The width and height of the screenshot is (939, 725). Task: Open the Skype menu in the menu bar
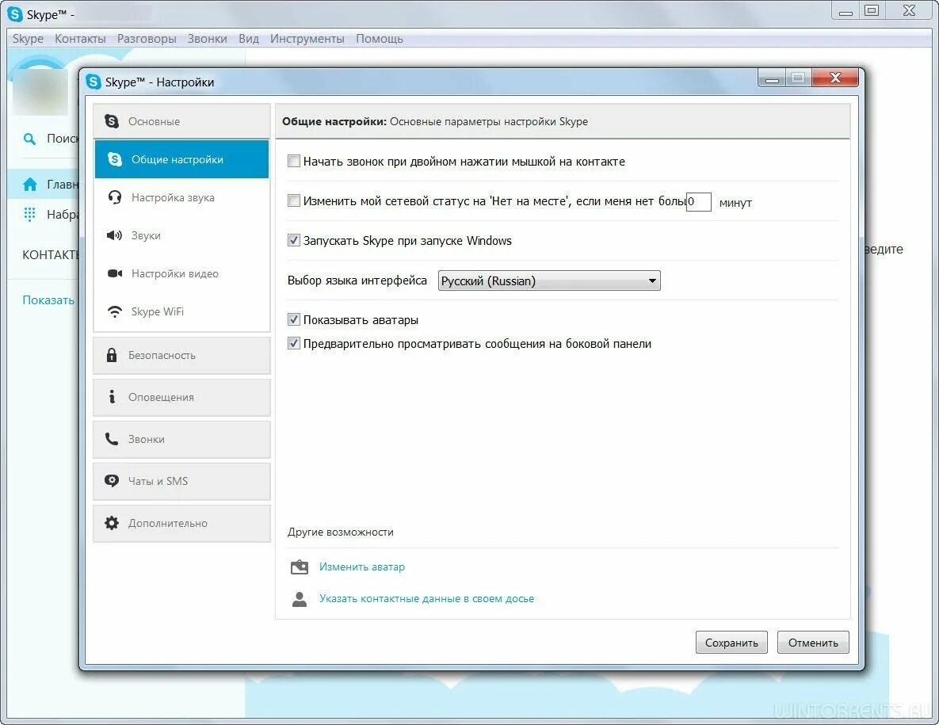point(28,38)
